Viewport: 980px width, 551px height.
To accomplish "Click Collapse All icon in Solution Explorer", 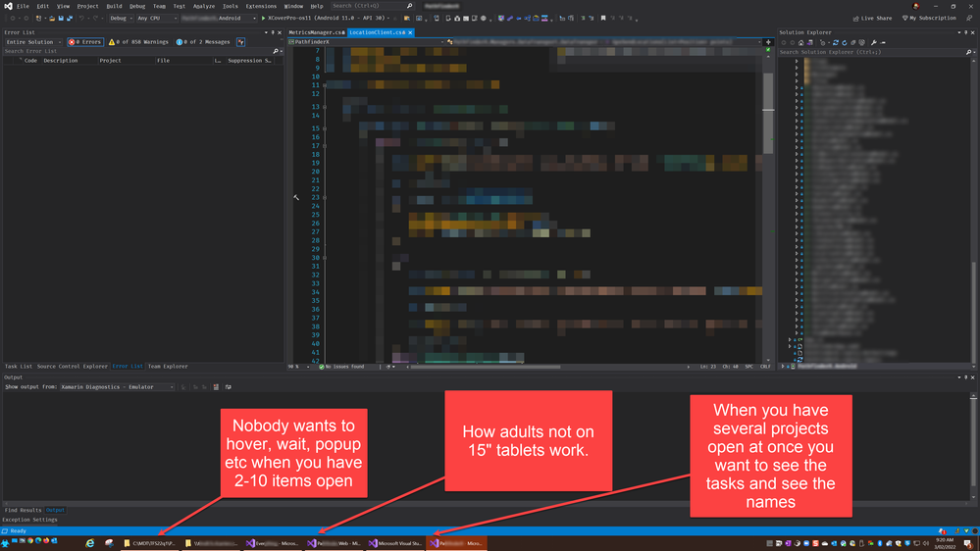I will (853, 42).
